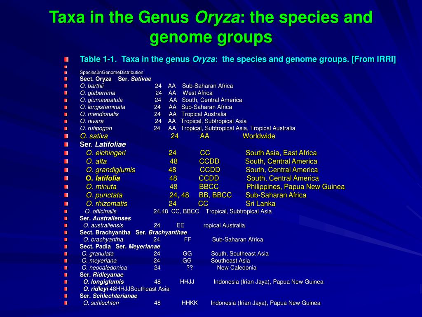Click the species name 'O. alta'
Screen dimensions: 422x317
pos(96,161)
